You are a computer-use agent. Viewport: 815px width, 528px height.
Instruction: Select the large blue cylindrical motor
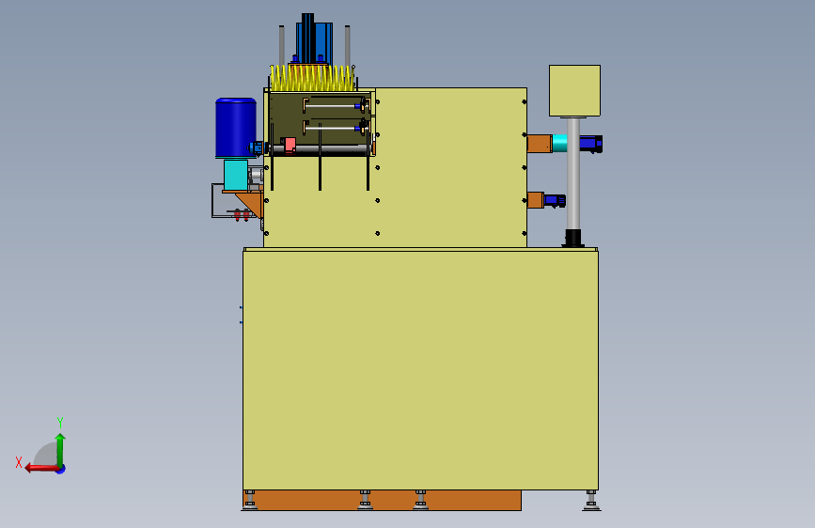[236, 128]
